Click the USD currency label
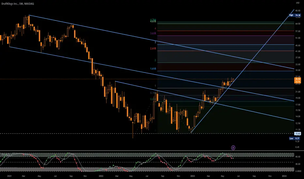 (x=297, y=3)
